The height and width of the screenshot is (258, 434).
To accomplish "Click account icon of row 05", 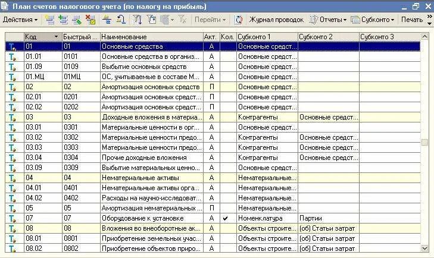I will [12, 208].
